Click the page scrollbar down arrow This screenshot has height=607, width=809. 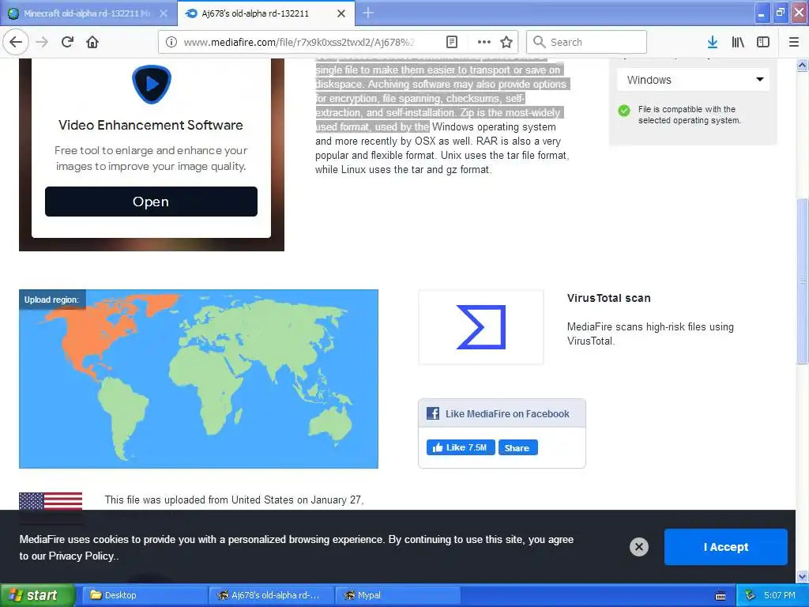tap(802, 576)
